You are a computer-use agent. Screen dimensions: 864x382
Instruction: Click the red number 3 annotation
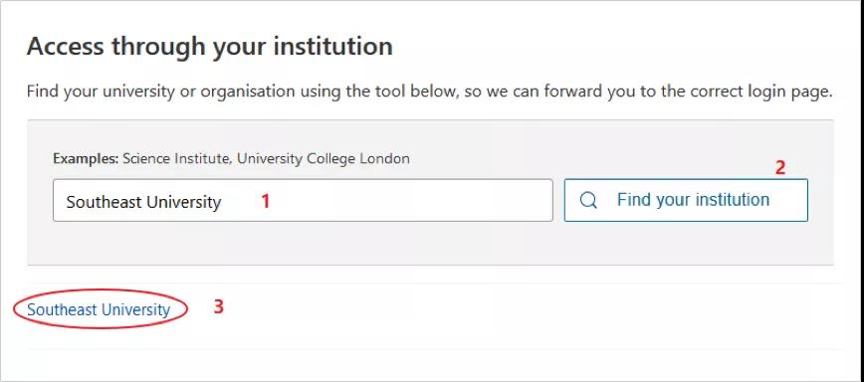219,306
